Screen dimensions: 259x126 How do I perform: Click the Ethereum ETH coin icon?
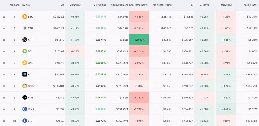coord(25,28)
